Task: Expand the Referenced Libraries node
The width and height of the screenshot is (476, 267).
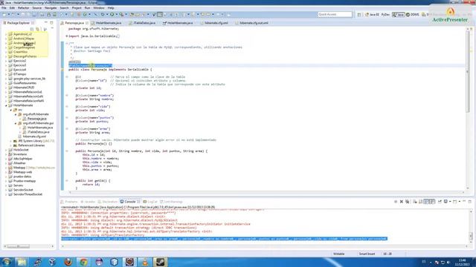Action: (x=11, y=145)
